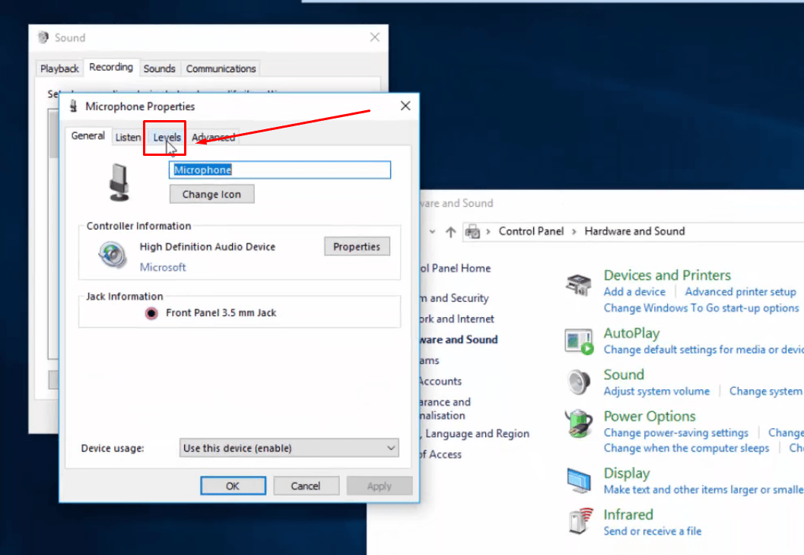The width and height of the screenshot is (804, 555).
Task: Click the Adjust system volume link
Action: pyautogui.click(x=656, y=391)
